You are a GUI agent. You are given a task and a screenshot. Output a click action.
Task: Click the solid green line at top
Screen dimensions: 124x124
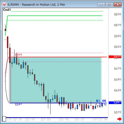(55, 16)
